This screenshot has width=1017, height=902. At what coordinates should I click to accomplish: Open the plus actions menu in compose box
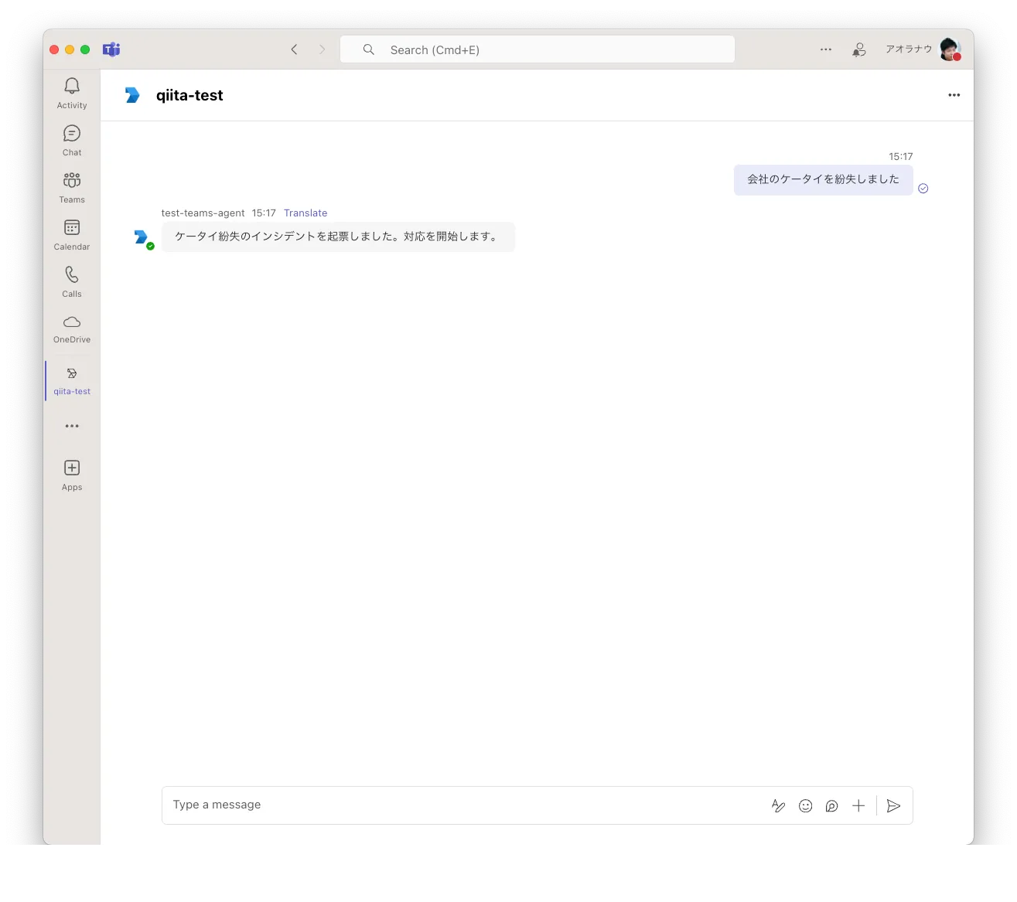858,805
